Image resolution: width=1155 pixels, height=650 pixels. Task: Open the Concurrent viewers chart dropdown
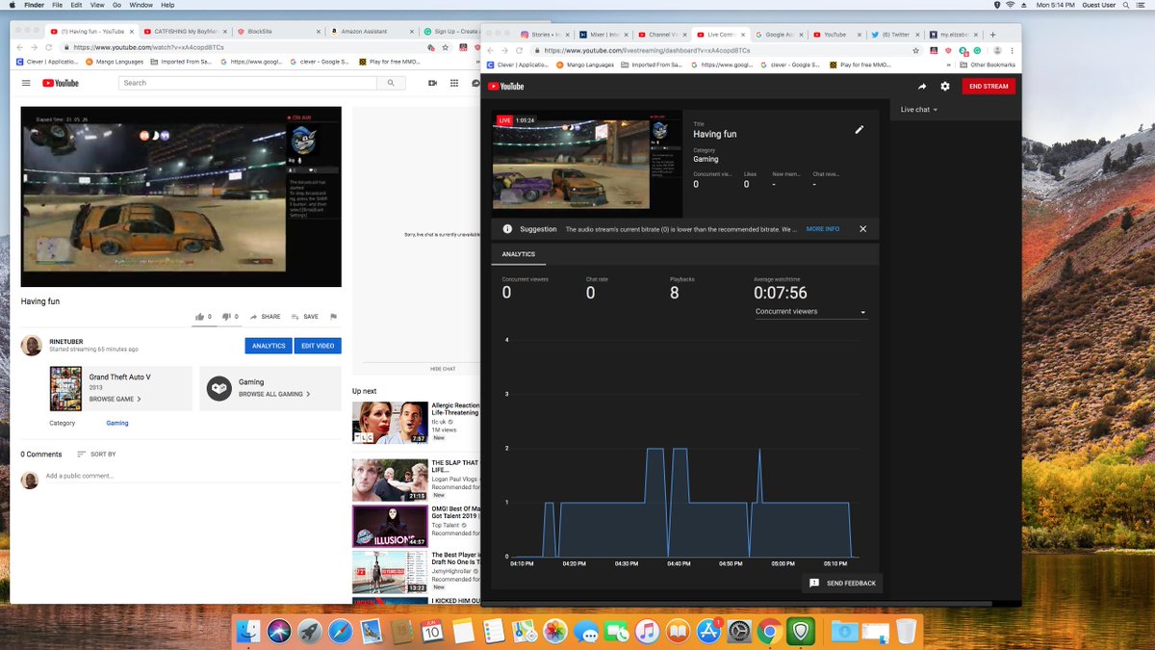coord(810,312)
